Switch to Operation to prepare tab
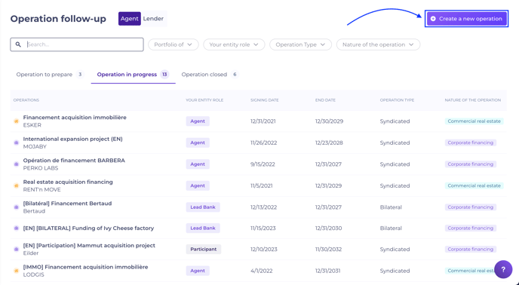Screen dimensions: 519x285 (50, 75)
